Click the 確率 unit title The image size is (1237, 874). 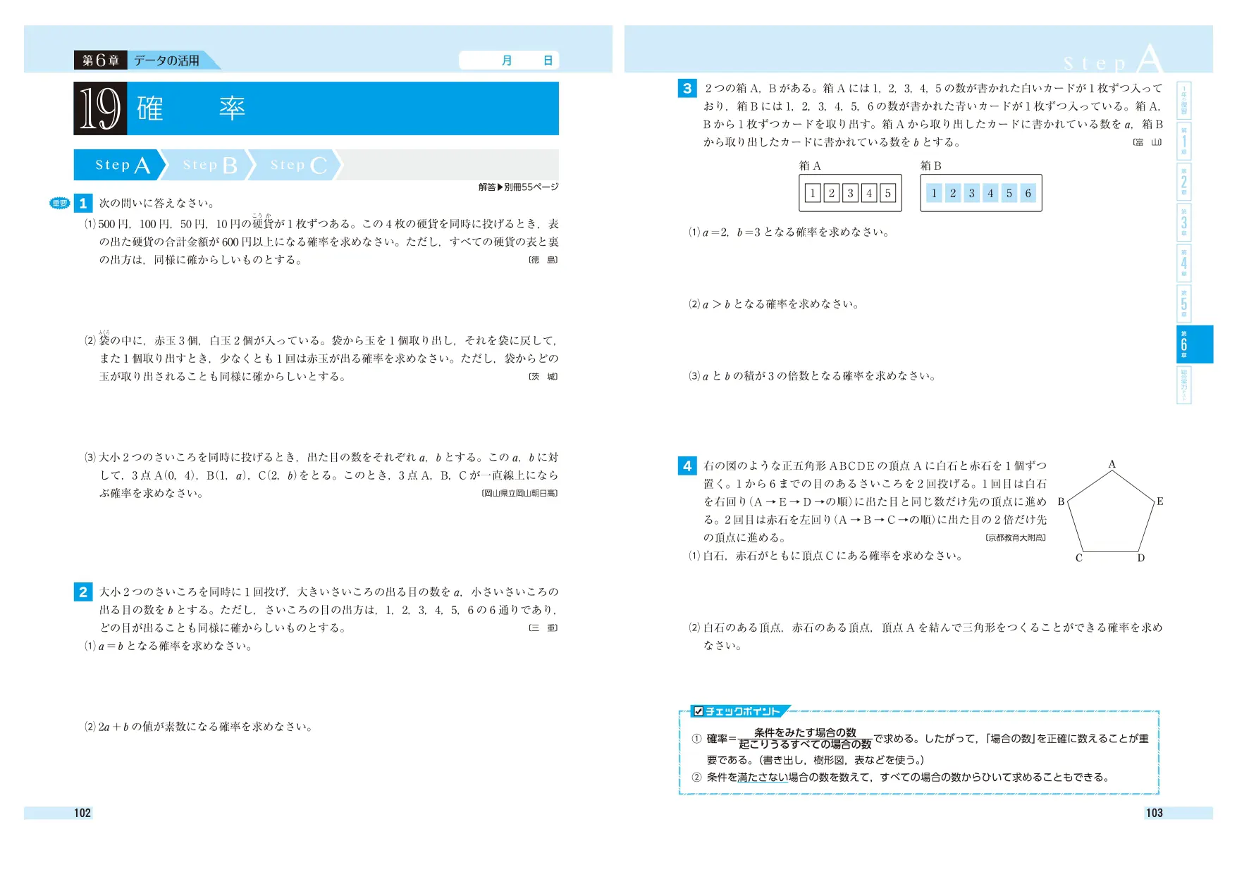click(x=191, y=108)
